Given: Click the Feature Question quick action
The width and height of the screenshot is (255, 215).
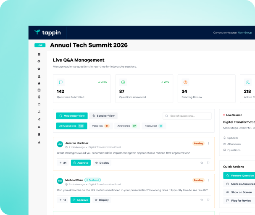Looking at the screenshot, I should tap(239, 175).
